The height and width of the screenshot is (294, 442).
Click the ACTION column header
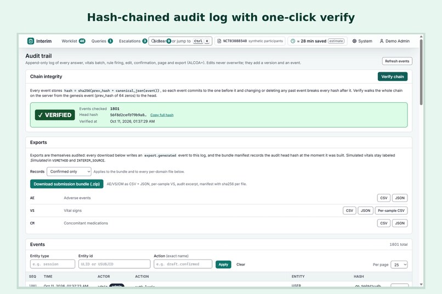142,276
